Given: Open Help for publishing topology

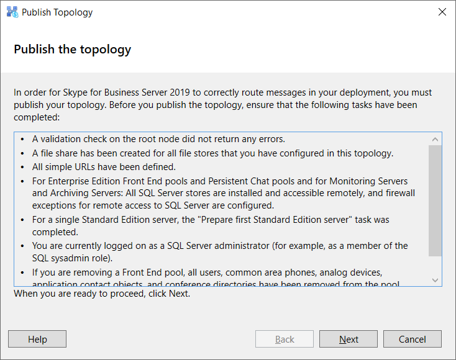Looking at the screenshot, I should coord(37,339).
